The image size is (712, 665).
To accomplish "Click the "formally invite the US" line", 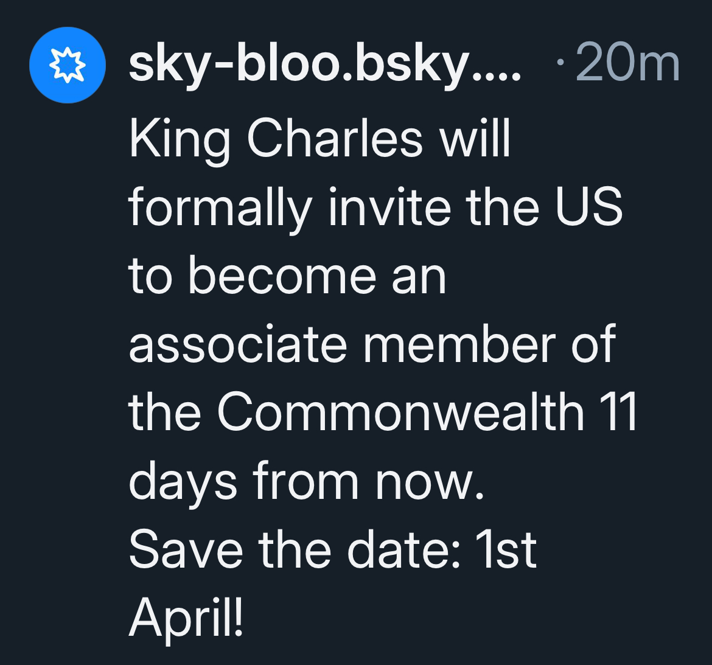I will [375, 207].
